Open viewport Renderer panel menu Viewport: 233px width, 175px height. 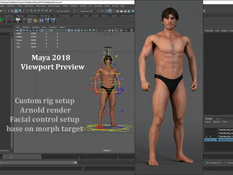pos(53,27)
